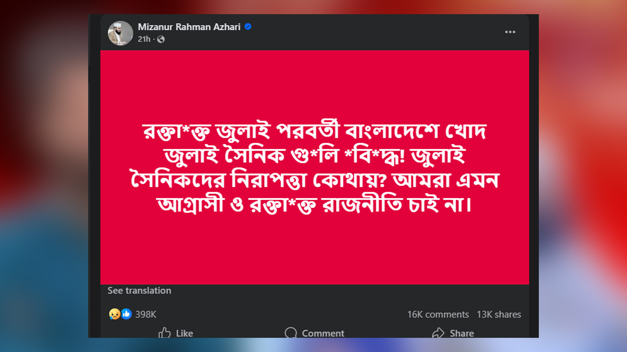Screen dimensions: 627x352
Task: Open the three-dot post options menu
Action: pyautogui.click(x=510, y=32)
